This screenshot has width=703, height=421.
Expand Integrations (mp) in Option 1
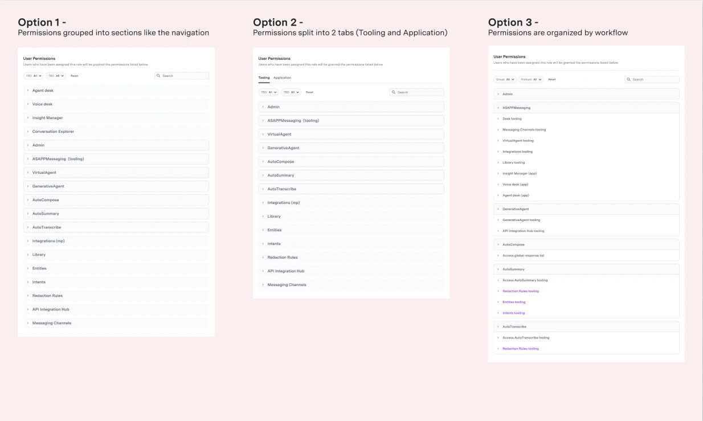click(x=116, y=241)
